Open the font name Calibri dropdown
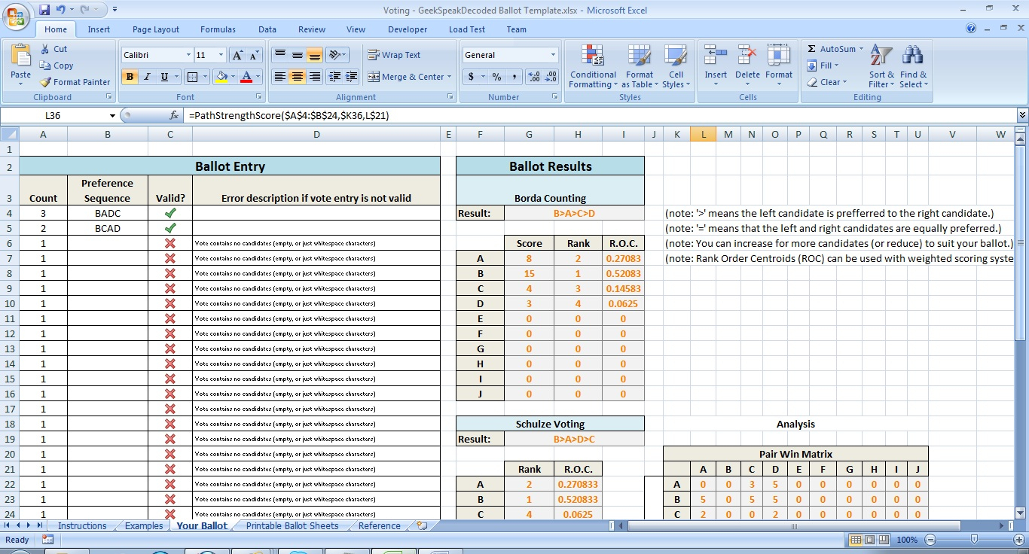This screenshot has height=554, width=1029. [x=188, y=55]
